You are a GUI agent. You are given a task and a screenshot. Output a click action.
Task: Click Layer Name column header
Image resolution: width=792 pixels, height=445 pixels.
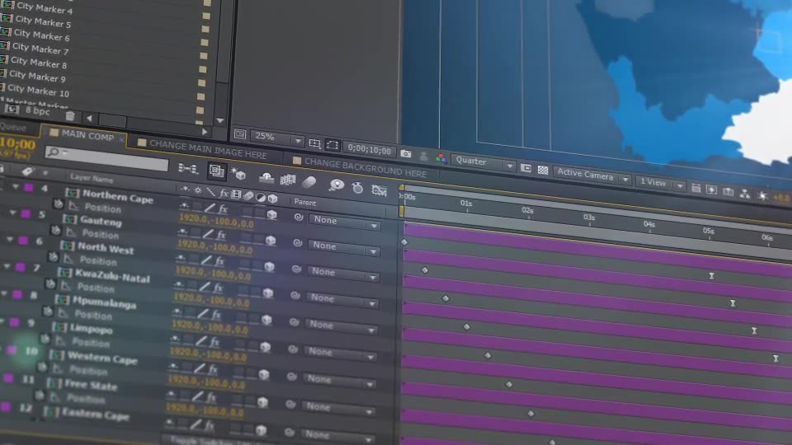pyautogui.click(x=92, y=178)
